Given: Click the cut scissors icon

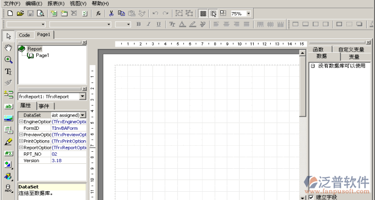Looking at the screenshot, I should click(111, 13).
